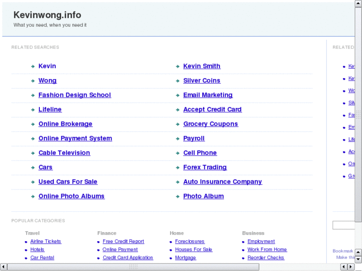362x271 pixels.
Task: Open Airline Tickets under Travel
Action: (x=46, y=242)
